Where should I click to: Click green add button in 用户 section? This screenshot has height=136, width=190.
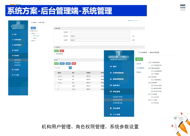point(56,63)
